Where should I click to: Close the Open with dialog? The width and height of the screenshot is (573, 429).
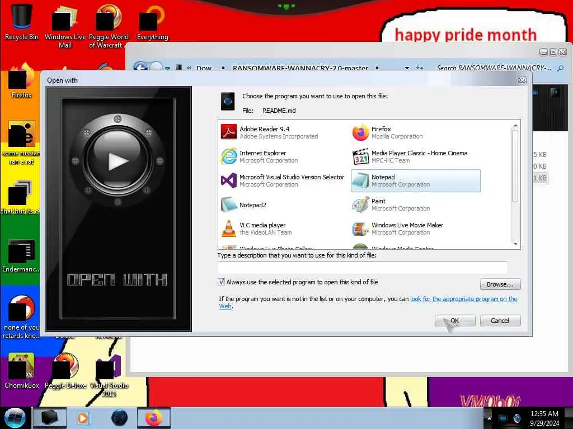[523, 80]
